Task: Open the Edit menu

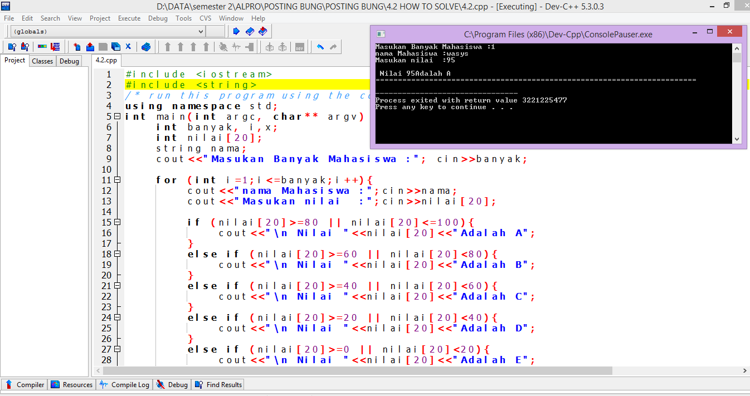Action: tap(27, 18)
